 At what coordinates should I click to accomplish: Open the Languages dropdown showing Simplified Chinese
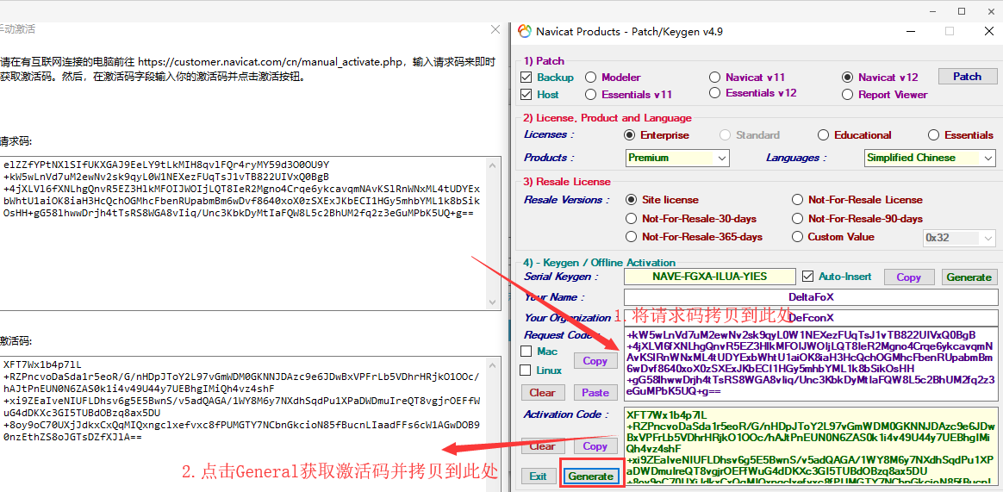pos(930,158)
